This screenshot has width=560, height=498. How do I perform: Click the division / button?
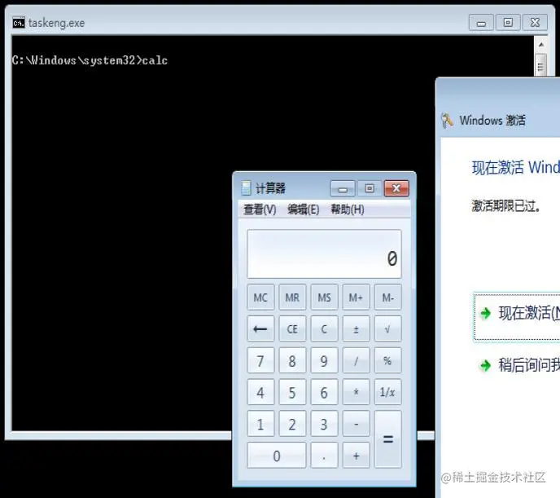(x=356, y=360)
